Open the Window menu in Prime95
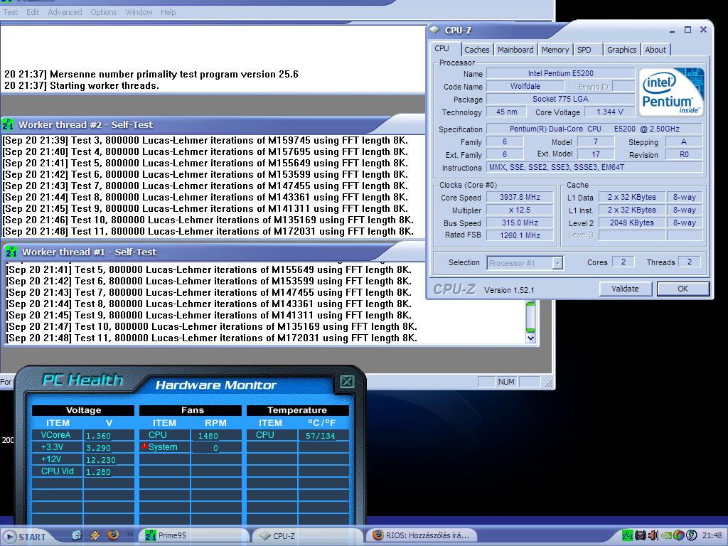 [x=139, y=12]
